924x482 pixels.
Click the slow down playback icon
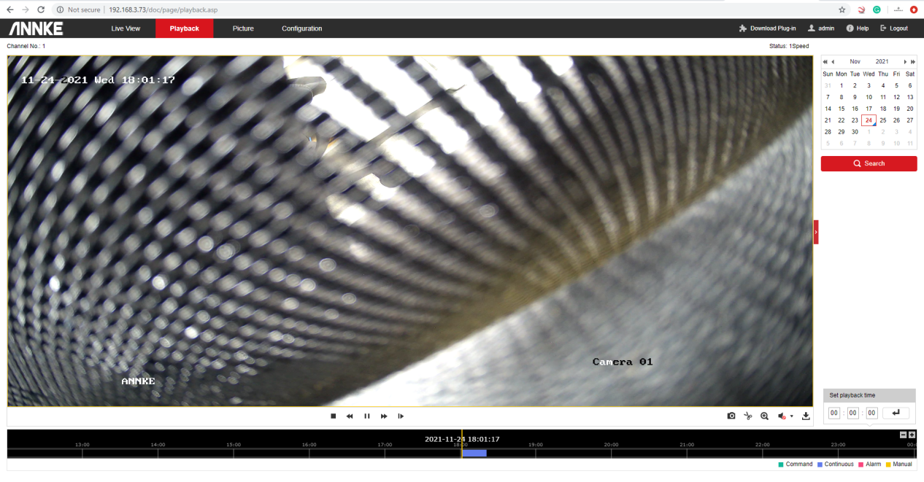point(350,416)
